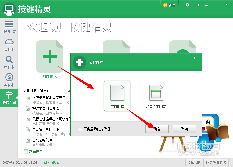Maximize the 按键精灵 main window
This screenshot has width=233, height=167.
pos(215,5)
